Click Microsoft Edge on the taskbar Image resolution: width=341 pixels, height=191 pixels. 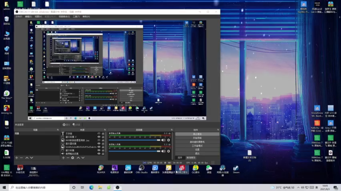click(91, 187)
